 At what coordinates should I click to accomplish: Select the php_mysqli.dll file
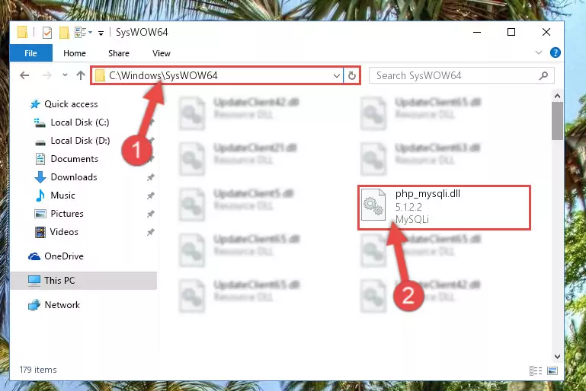click(444, 207)
